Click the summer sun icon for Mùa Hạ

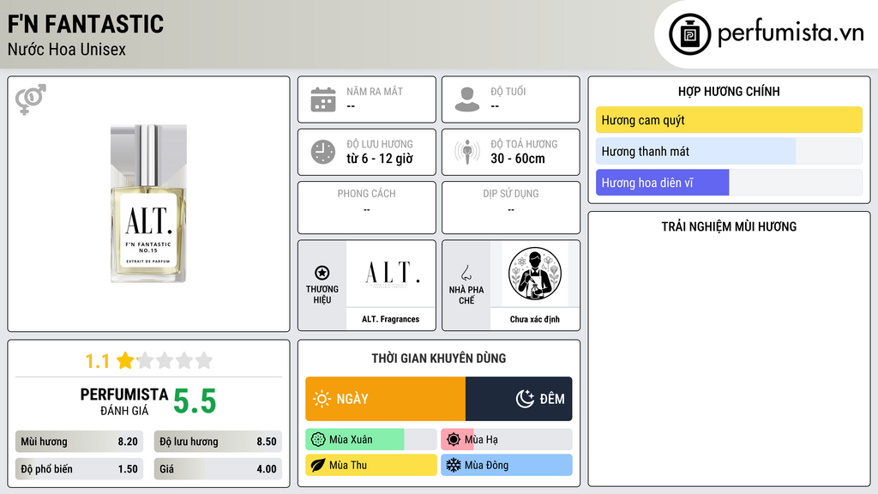click(454, 440)
